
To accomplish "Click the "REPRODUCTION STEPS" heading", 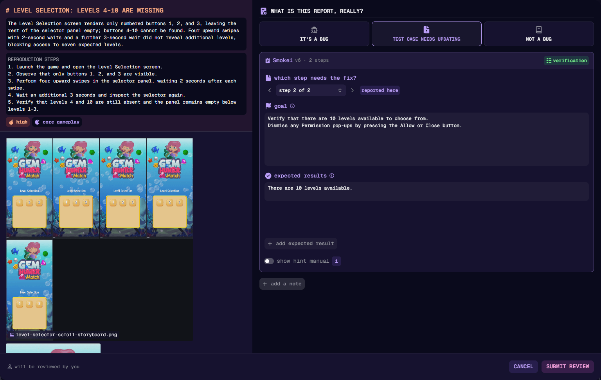I will [x=33, y=59].
